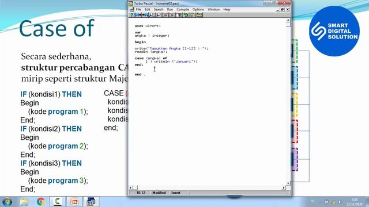Click the Copy toolbar icon

click(172, 15)
